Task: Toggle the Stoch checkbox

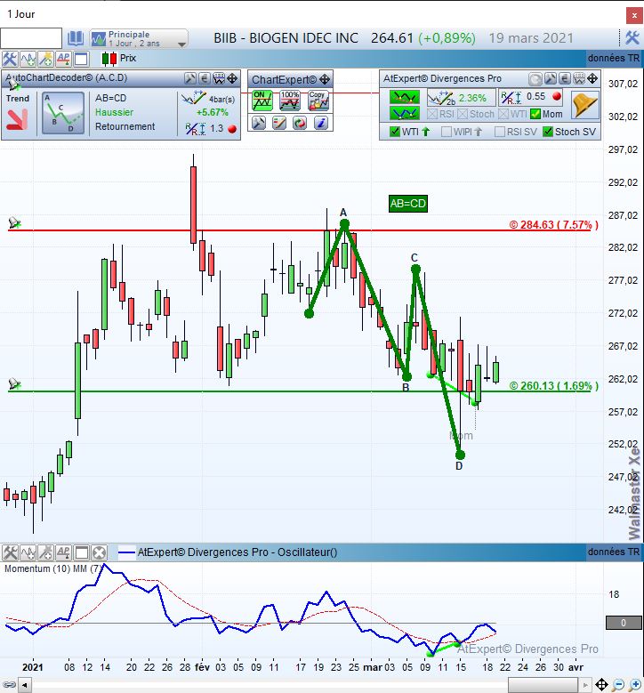Action: 463,114
